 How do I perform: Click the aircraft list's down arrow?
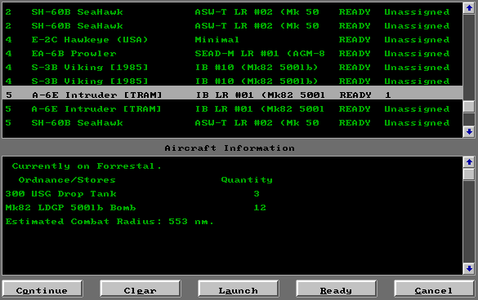click(469, 131)
